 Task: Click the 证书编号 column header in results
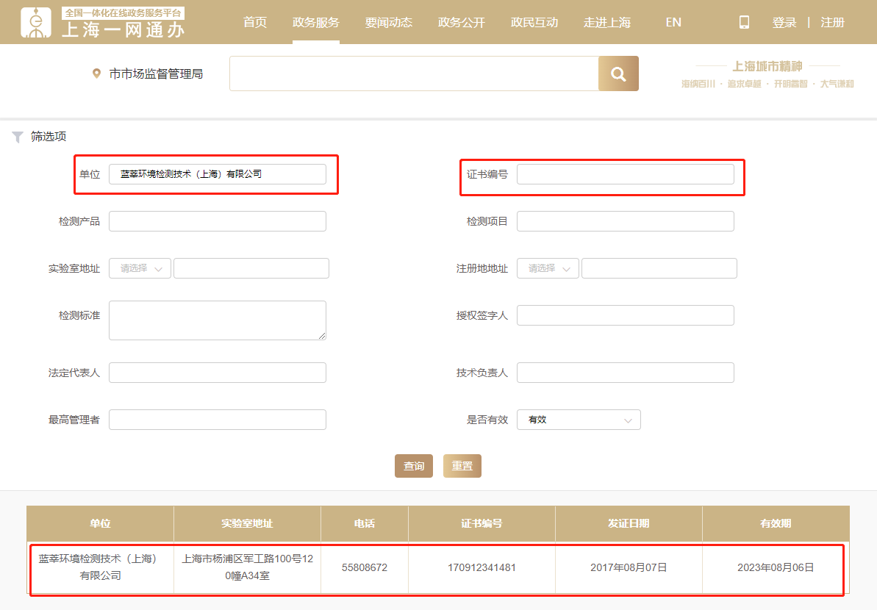[482, 523]
